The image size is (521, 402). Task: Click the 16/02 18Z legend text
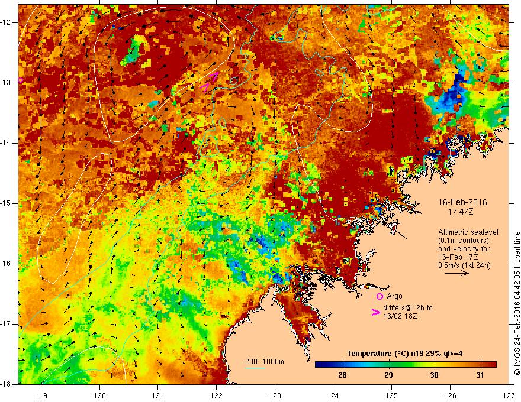click(x=400, y=316)
